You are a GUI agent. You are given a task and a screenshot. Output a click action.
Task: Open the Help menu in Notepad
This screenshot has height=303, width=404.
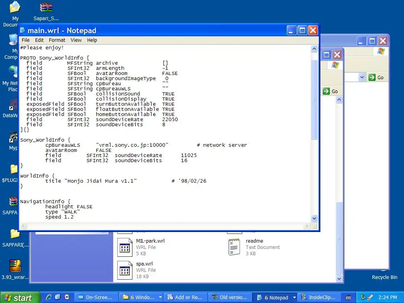(92, 40)
